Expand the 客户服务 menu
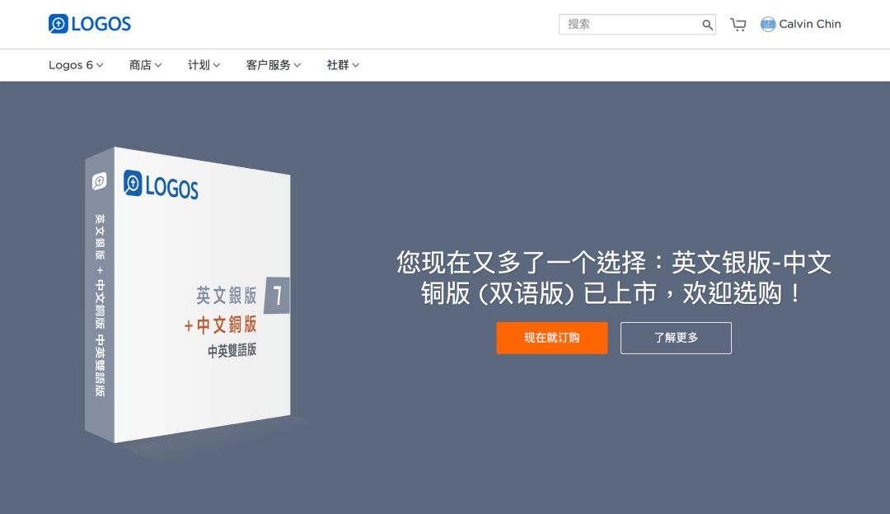Viewport: 890px width, 514px height. (x=273, y=65)
